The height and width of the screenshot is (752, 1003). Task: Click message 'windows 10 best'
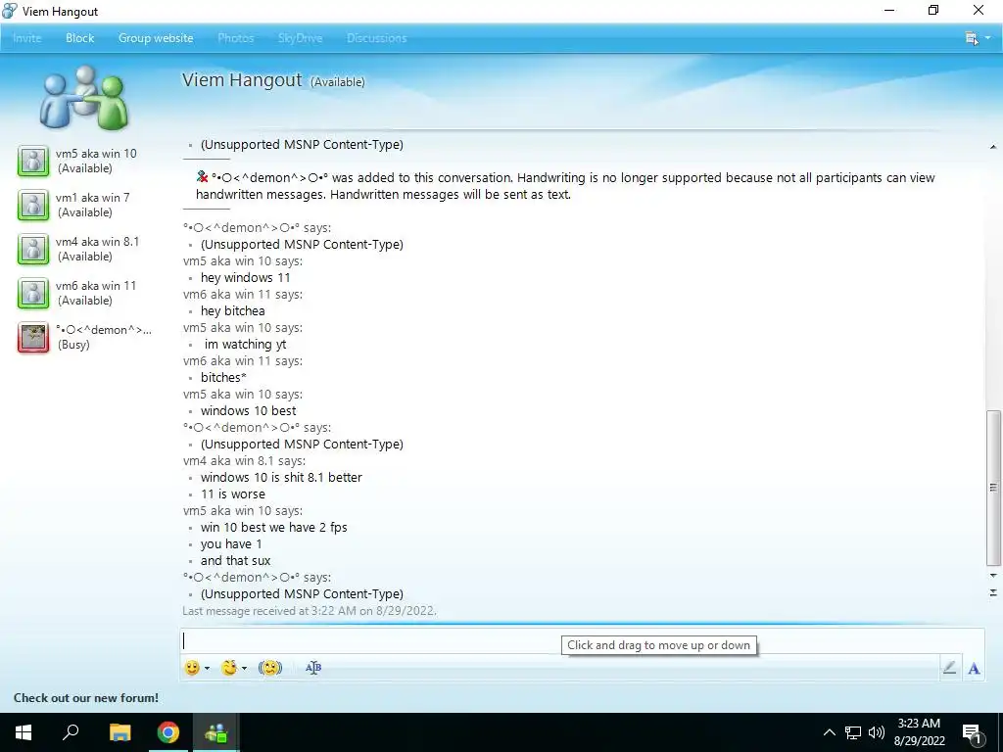tap(248, 410)
